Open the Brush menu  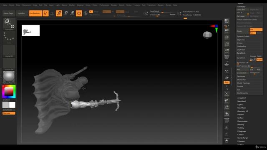coord(12,5)
